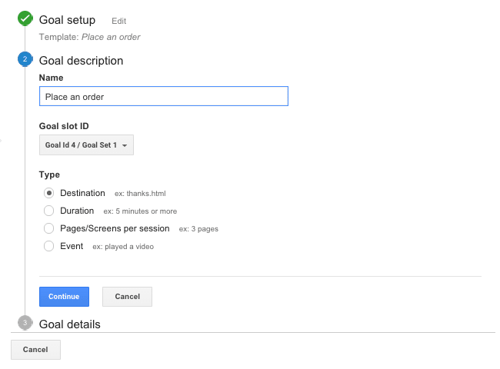This screenshot has width=500, height=369.
Task: Click the 'ex: played a video' hint text
Action: [123, 247]
